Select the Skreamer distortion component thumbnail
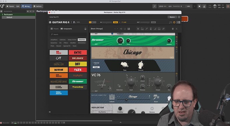The height and width of the screenshot is (126, 230). (78, 81)
